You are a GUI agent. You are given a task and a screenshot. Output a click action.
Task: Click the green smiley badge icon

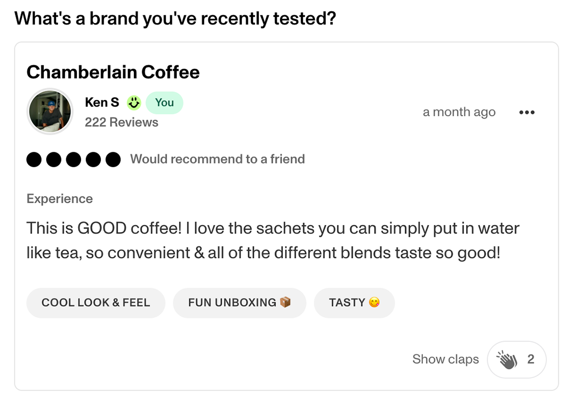134,102
